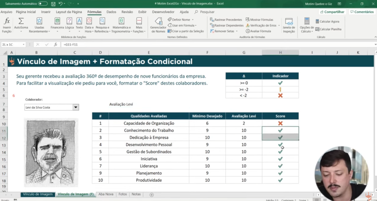
Task: Click the fx Insert Function button in formula bar
Action: pyautogui.click(x=56, y=45)
